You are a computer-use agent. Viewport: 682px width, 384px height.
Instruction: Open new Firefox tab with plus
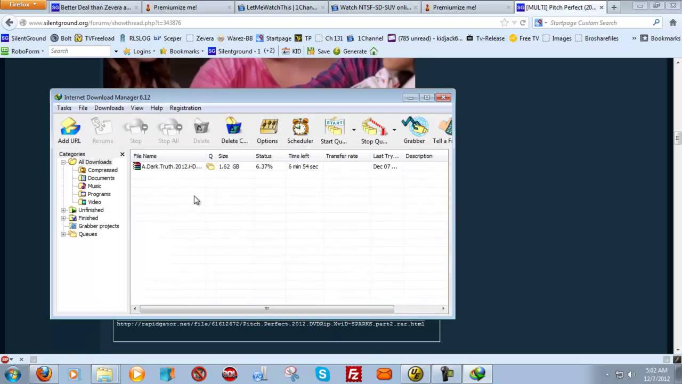point(614,7)
